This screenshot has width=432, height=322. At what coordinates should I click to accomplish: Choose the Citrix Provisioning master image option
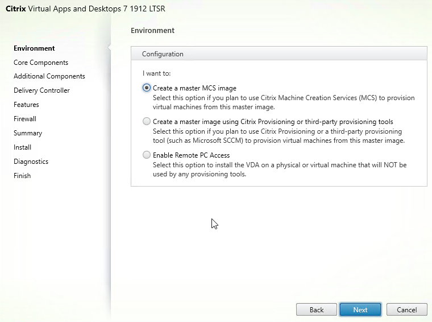(147, 121)
